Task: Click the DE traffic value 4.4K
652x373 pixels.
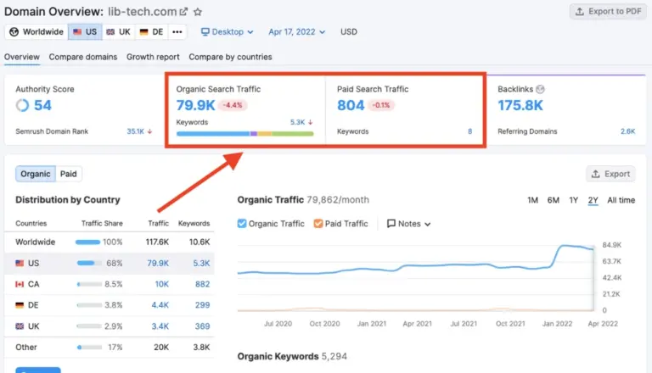Action: pyautogui.click(x=160, y=305)
